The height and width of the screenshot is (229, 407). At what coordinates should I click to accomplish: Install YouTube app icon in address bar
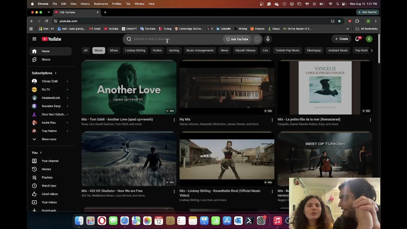click(x=333, y=21)
